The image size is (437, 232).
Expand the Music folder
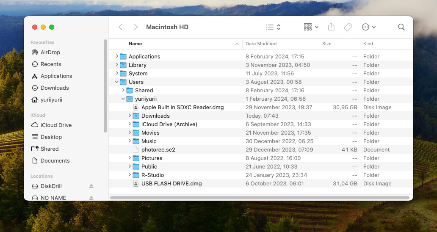pyautogui.click(x=130, y=141)
